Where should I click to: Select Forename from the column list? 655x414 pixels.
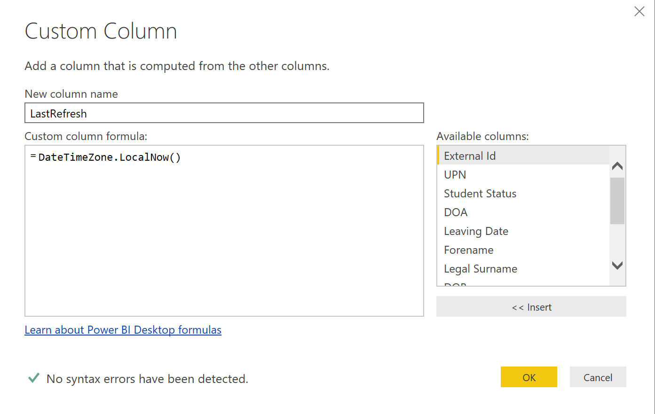[x=469, y=250]
